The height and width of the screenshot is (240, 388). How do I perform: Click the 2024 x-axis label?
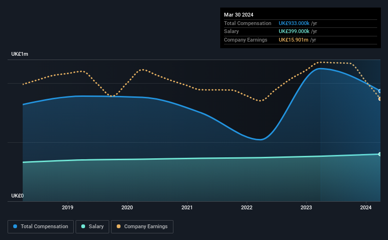tap(366, 207)
